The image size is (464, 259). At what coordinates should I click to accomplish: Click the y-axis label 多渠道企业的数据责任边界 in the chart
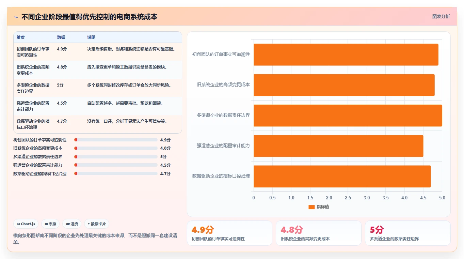(223, 116)
